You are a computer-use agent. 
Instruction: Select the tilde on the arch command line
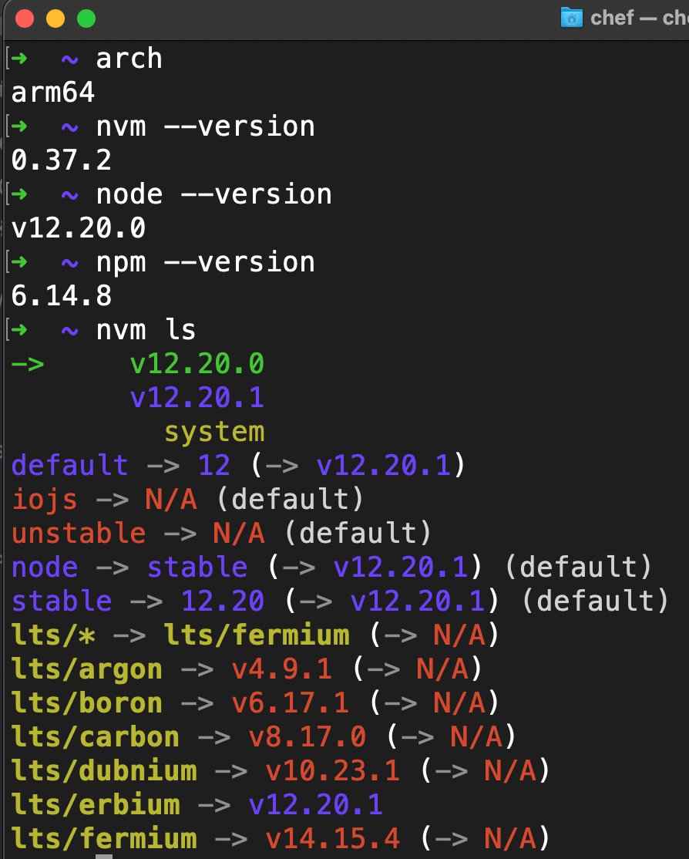(69, 58)
